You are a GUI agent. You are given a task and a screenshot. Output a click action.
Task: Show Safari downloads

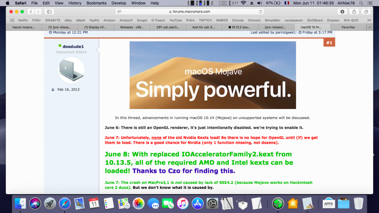342,12
